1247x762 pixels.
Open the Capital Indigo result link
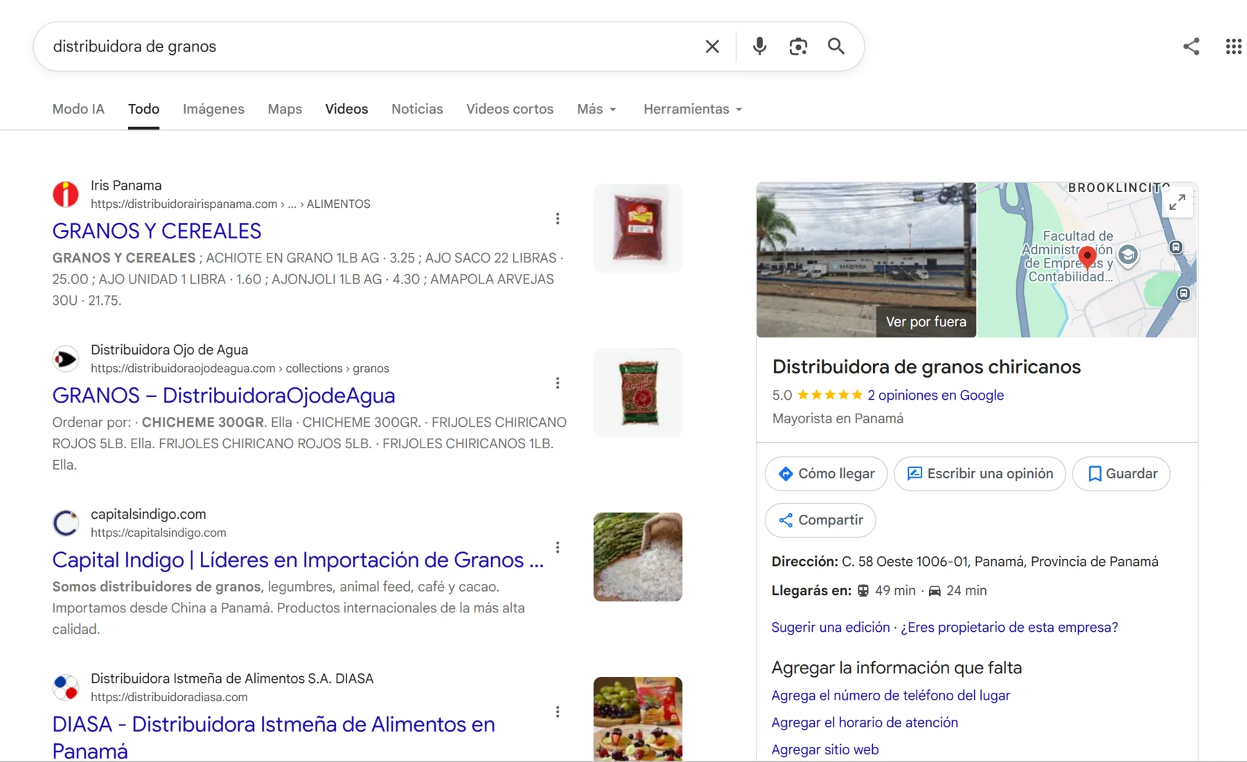point(298,559)
